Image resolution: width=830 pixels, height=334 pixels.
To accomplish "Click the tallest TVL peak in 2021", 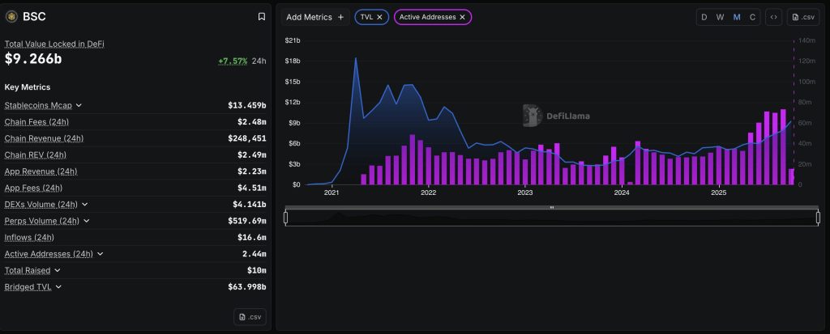I will click(356, 58).
